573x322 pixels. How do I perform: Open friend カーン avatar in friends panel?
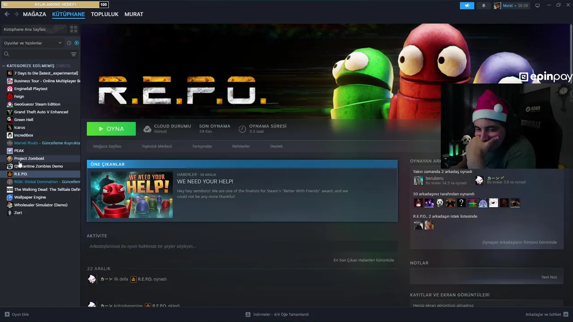(x=479, y=180)
